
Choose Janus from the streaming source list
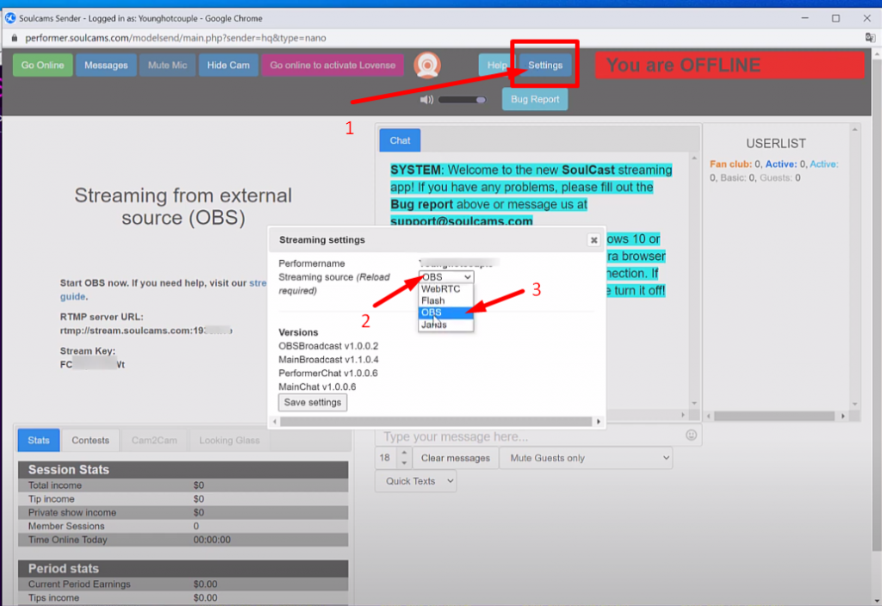(x=446, y=325)
